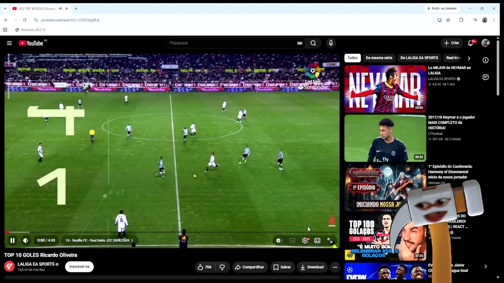Open video player settings gear
The width and height of the screenshot is (504, 283).
coord(305,240)
